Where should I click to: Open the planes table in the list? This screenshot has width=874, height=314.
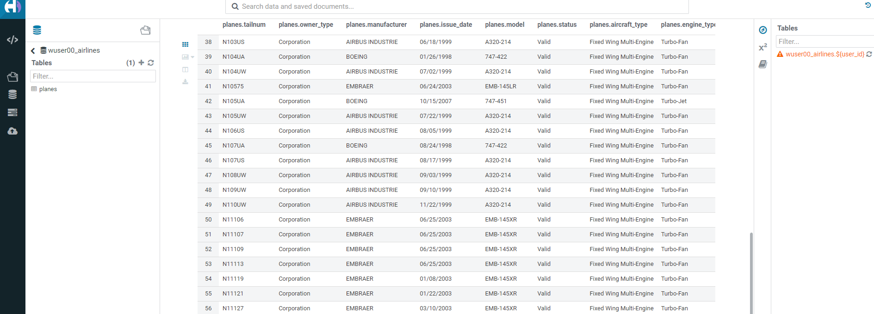coord(48,89)
